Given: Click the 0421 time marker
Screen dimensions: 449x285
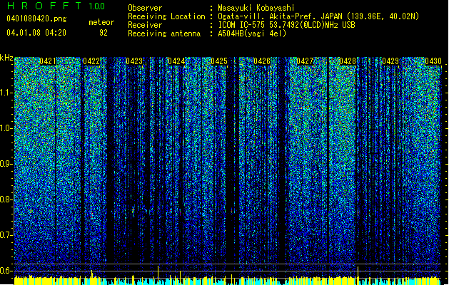Looking at the screenshot, I should (48, 61).
